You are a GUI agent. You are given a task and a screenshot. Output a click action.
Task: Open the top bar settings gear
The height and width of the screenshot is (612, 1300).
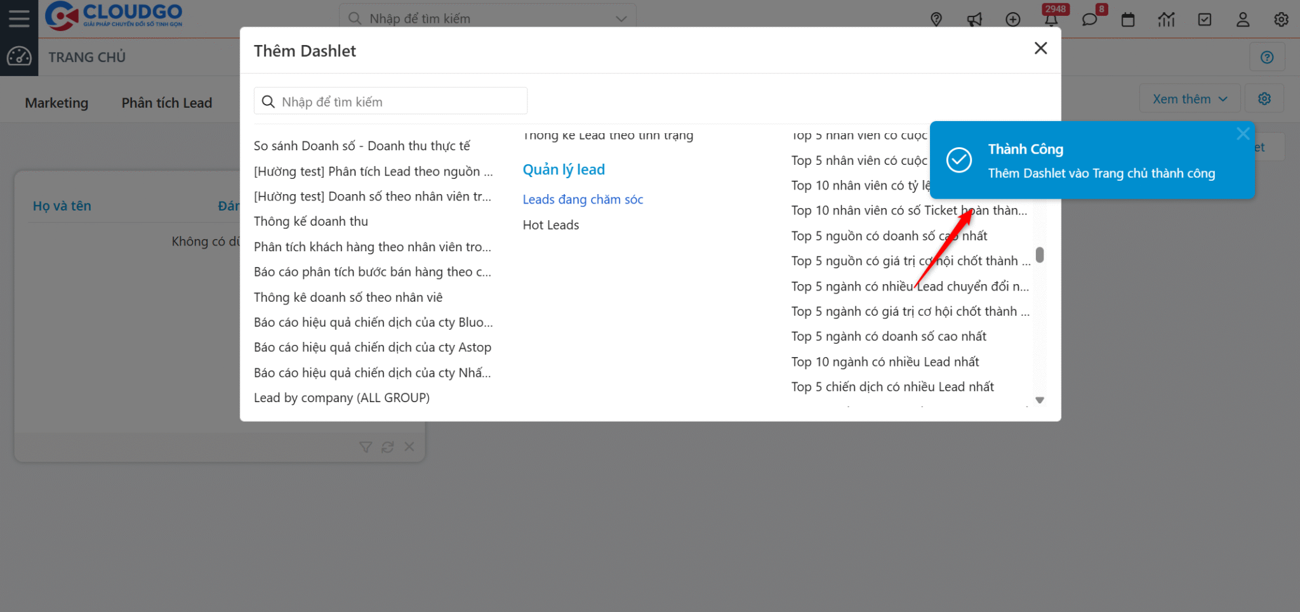coord(1281,20)
